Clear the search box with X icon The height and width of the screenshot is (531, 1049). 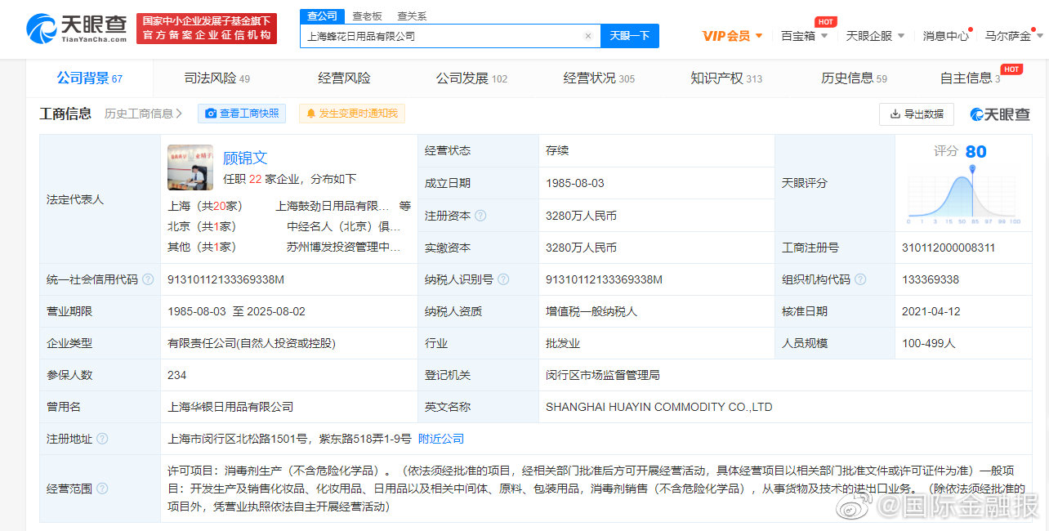tap(587, 36)
